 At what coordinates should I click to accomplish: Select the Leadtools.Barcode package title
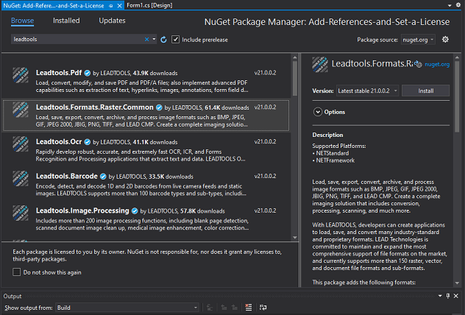click(67, 176)
